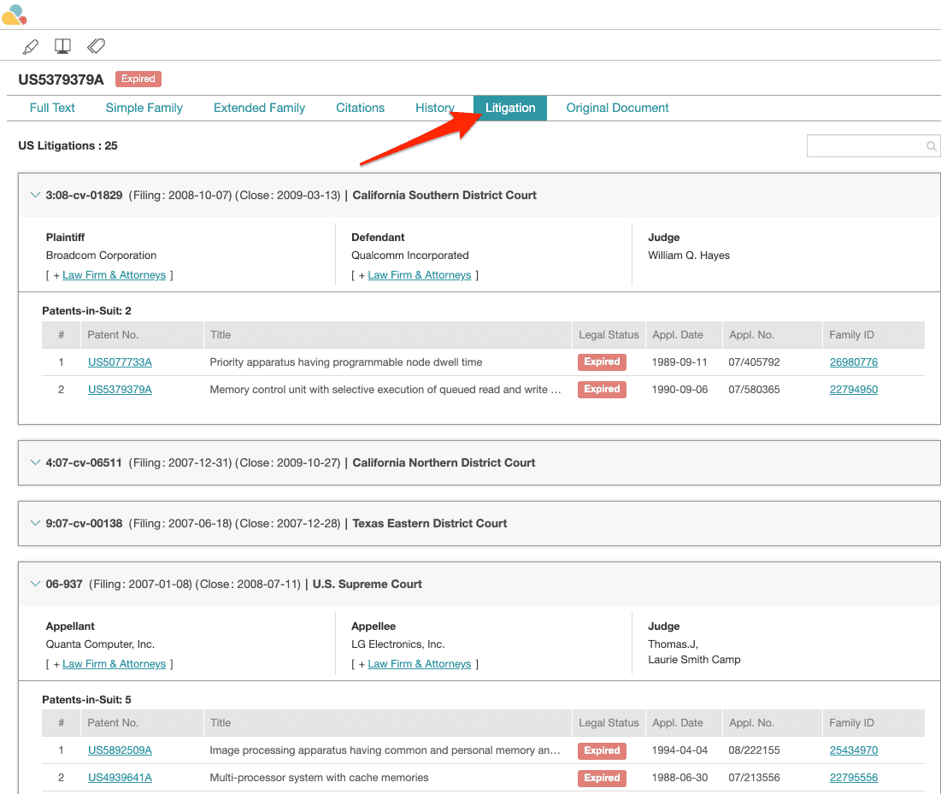
Task: Click Expired status for 07/580365 row
Action: point(602,390)
